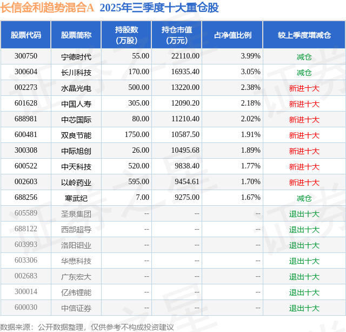Click shares value 500.00
346x332 pixels.
click(138, 88)
